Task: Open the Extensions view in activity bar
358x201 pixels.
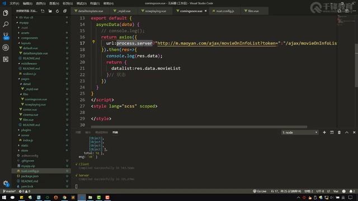Action: (x=6, y=59)
